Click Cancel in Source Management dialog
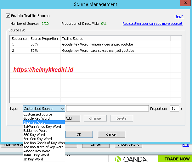Screen dimensions: 192x162 tap(111, 134)
